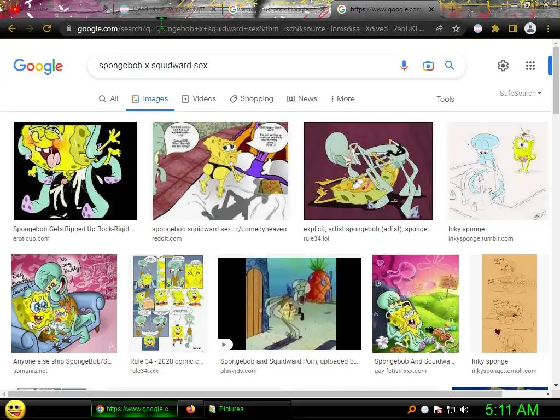The height and width of the screenshot is (420, 560).
Task: Reload the page with the refresh icon
Action: point(47,28)
